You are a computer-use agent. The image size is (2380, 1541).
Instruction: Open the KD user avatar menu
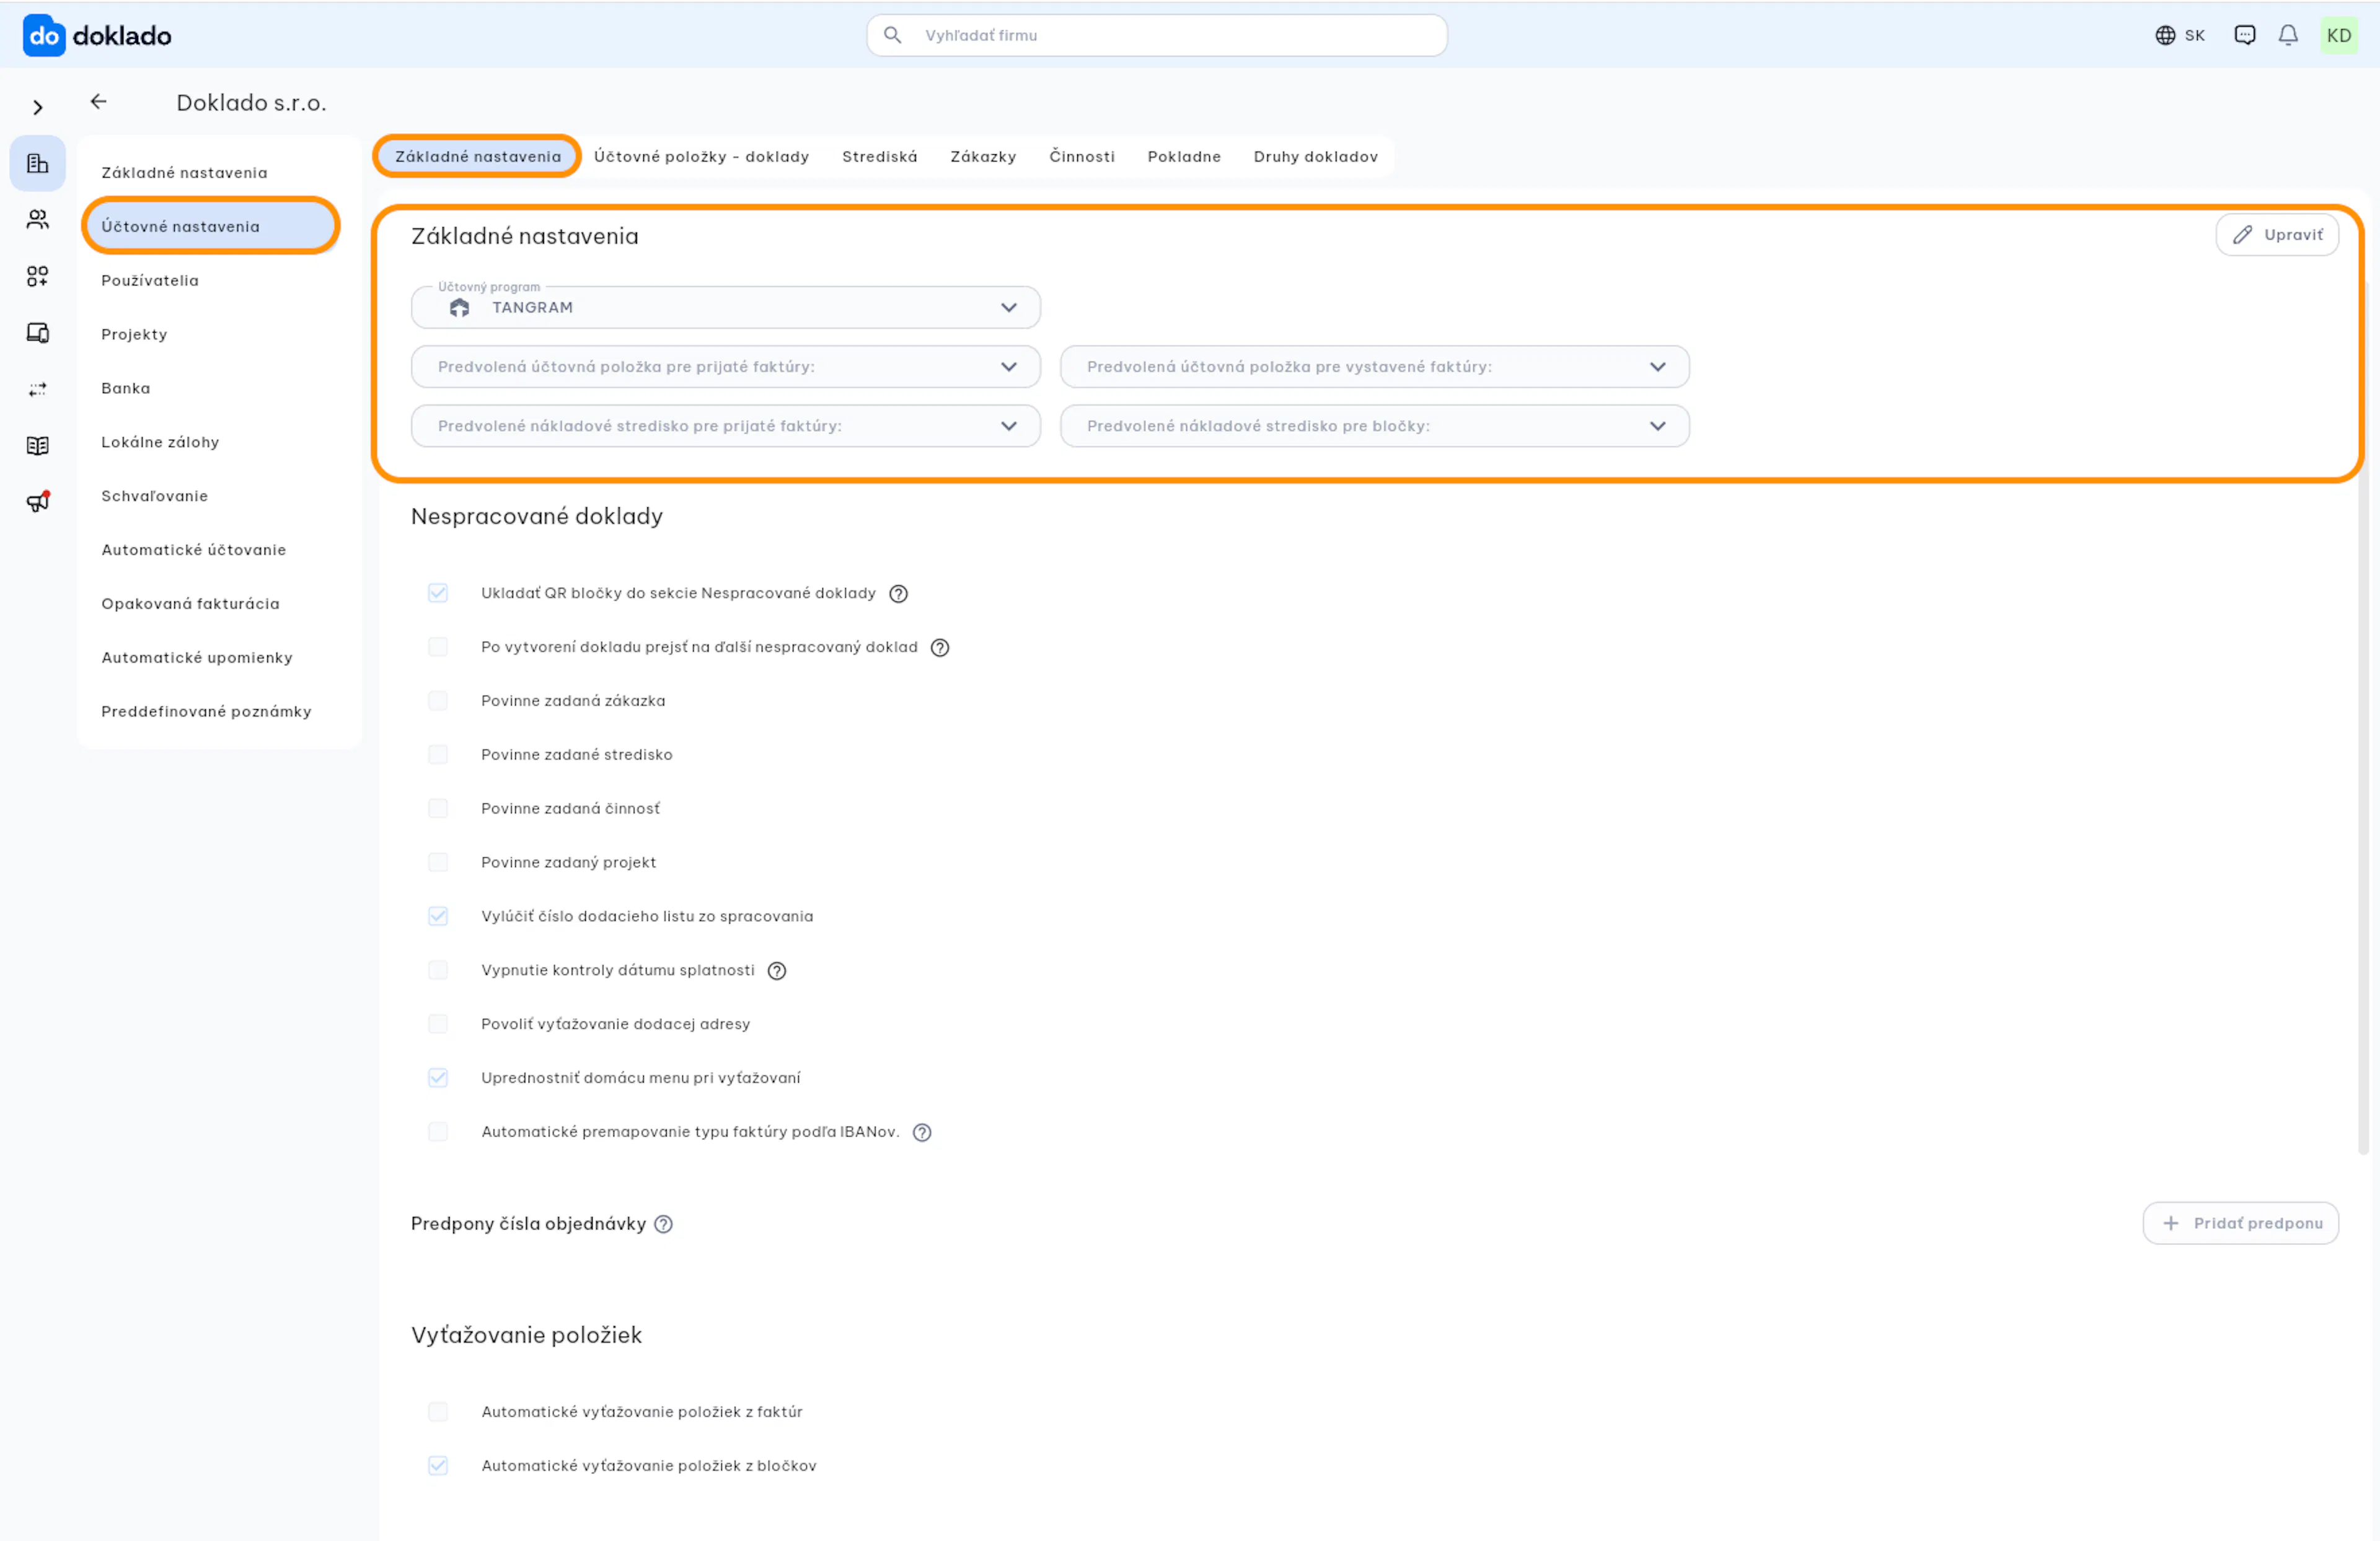click(x=2338, y=36)
